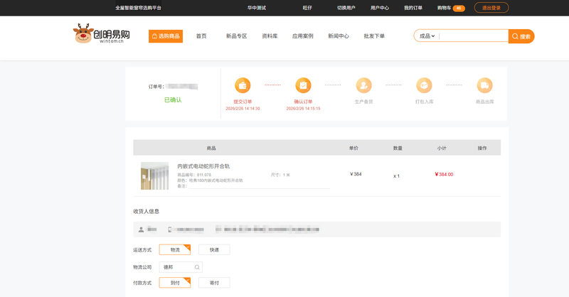Click the product thumbnail image
Image resolution: width=569 pixels, height=297 pixels.
tap(155, 176)
